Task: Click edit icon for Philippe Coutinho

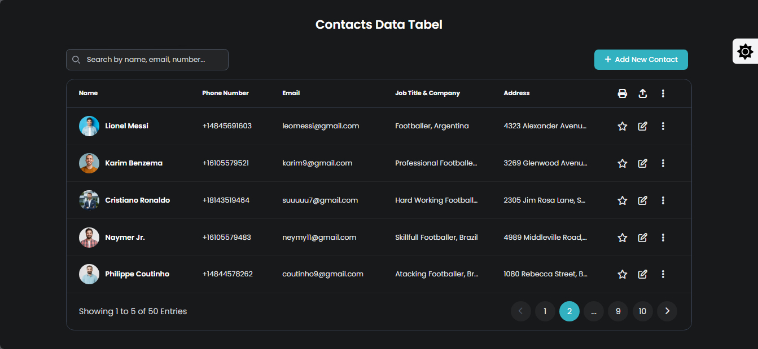Action: pyautogui.click(x=642, y=274)
